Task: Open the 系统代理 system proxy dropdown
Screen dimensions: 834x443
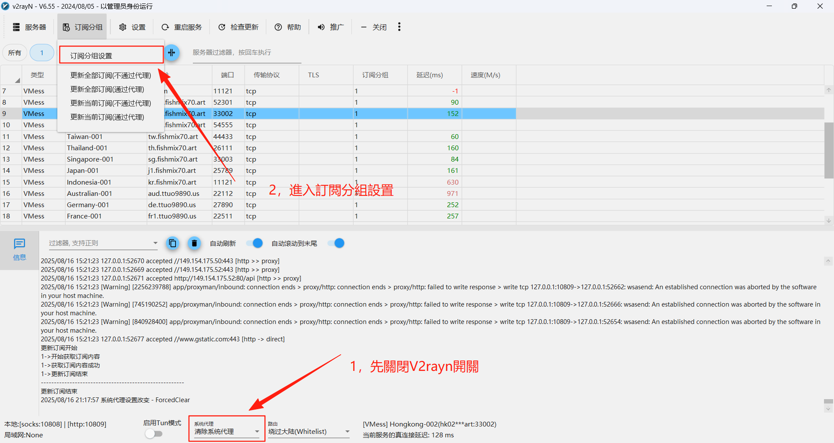Action: pyautogui.click(x=227, y=431)
